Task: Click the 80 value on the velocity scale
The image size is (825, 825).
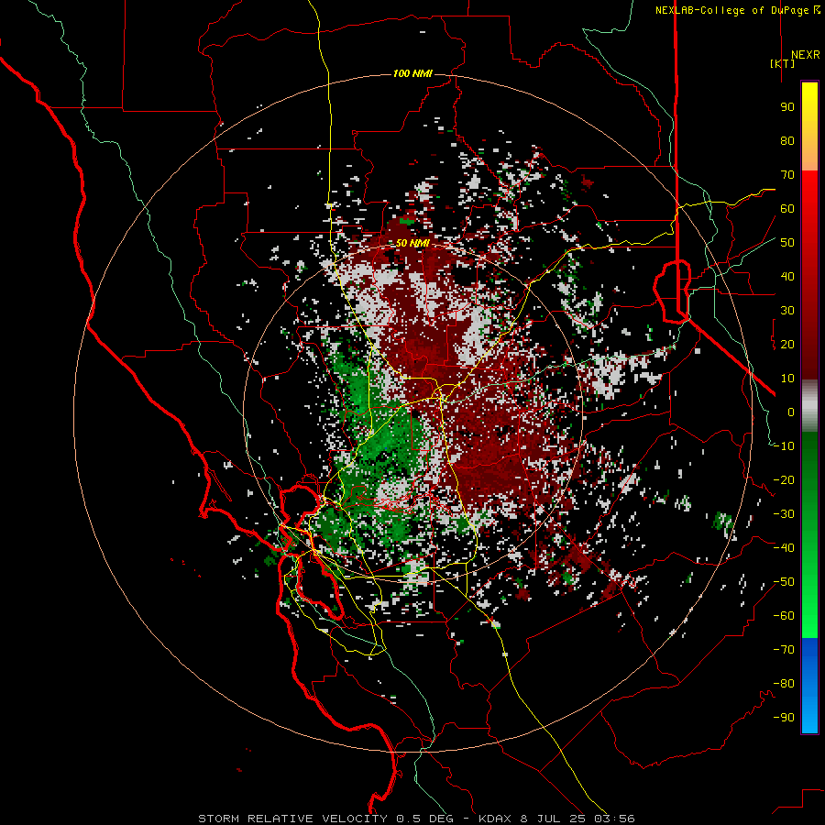Action: point(787,141)
